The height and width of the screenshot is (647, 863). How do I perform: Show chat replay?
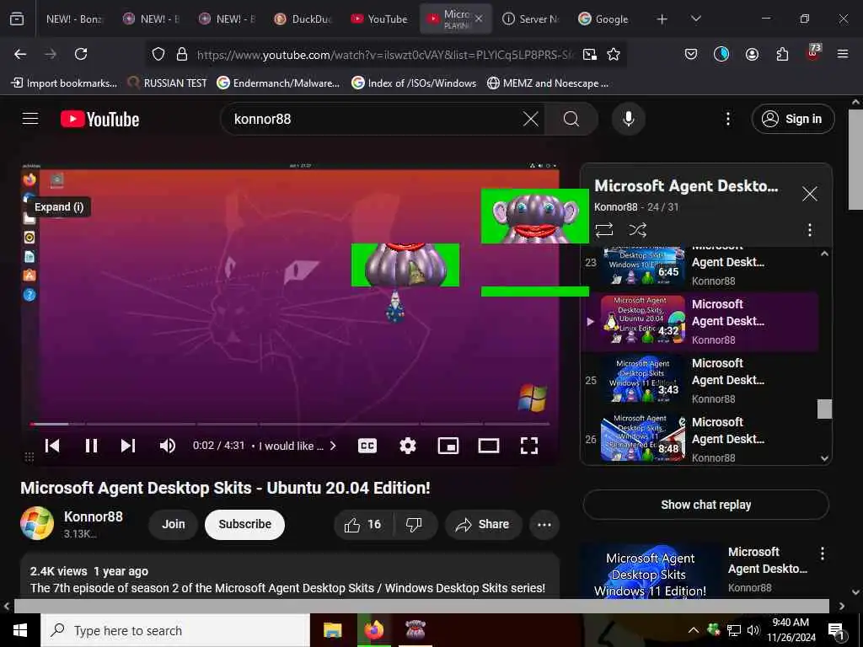tap(705, 505)
